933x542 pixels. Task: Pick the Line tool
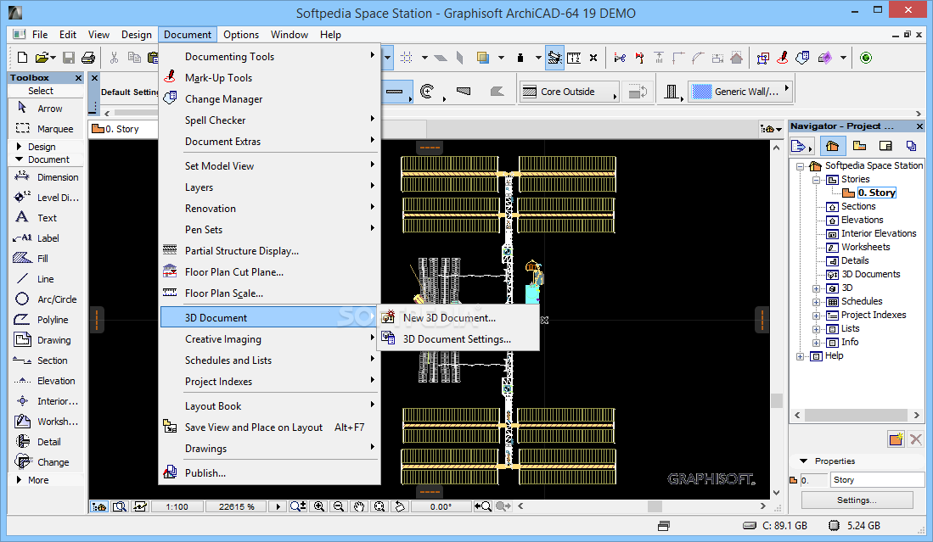[x=45, y=279]
